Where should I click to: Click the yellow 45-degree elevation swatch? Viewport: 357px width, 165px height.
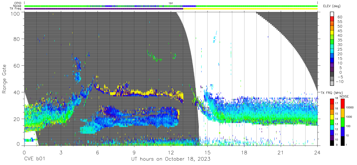pyautogui.click(x=332, y=33)
